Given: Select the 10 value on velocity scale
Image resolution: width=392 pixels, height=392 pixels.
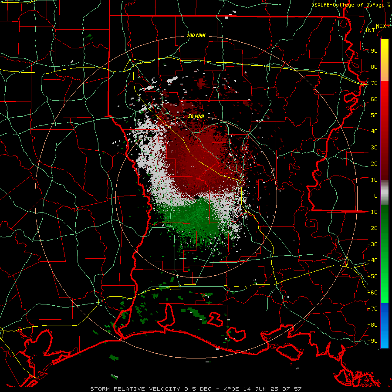Looking at the screenshot, I should 374,180.
